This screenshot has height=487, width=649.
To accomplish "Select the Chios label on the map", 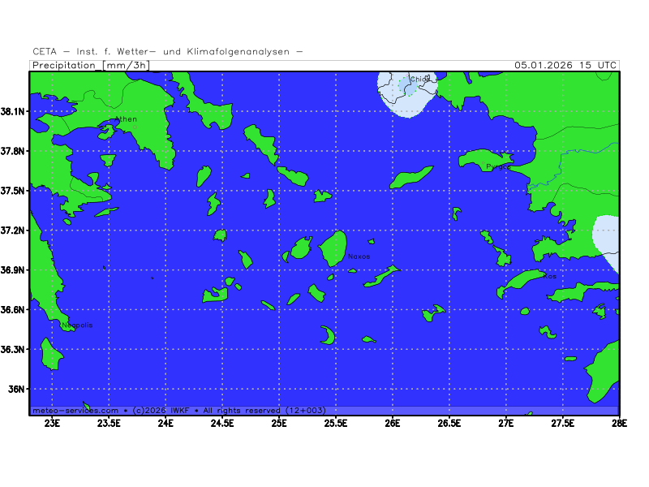I will (x=419, y=80).
